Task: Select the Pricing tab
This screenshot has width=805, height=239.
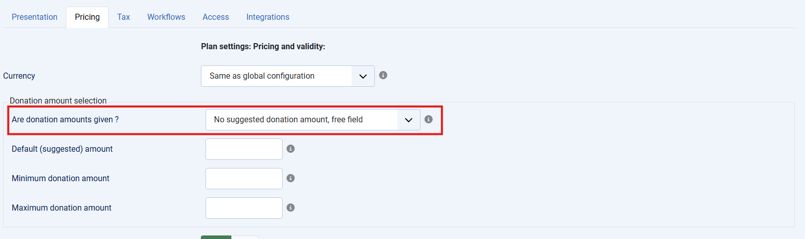Action: 87,17
